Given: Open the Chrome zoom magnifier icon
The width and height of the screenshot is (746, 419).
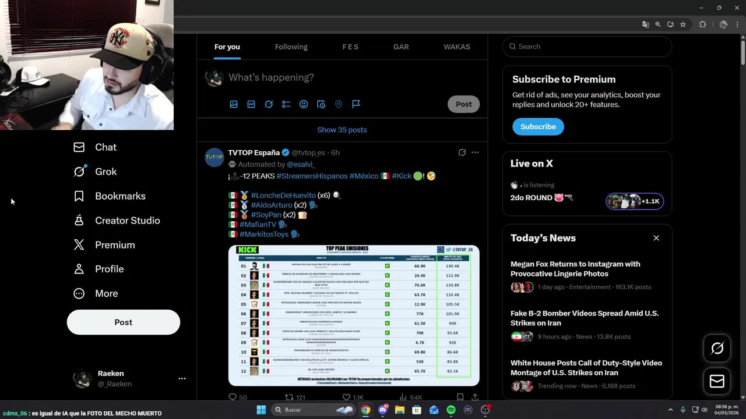Looking at the screenshot, I should click(x=658, y=24).
